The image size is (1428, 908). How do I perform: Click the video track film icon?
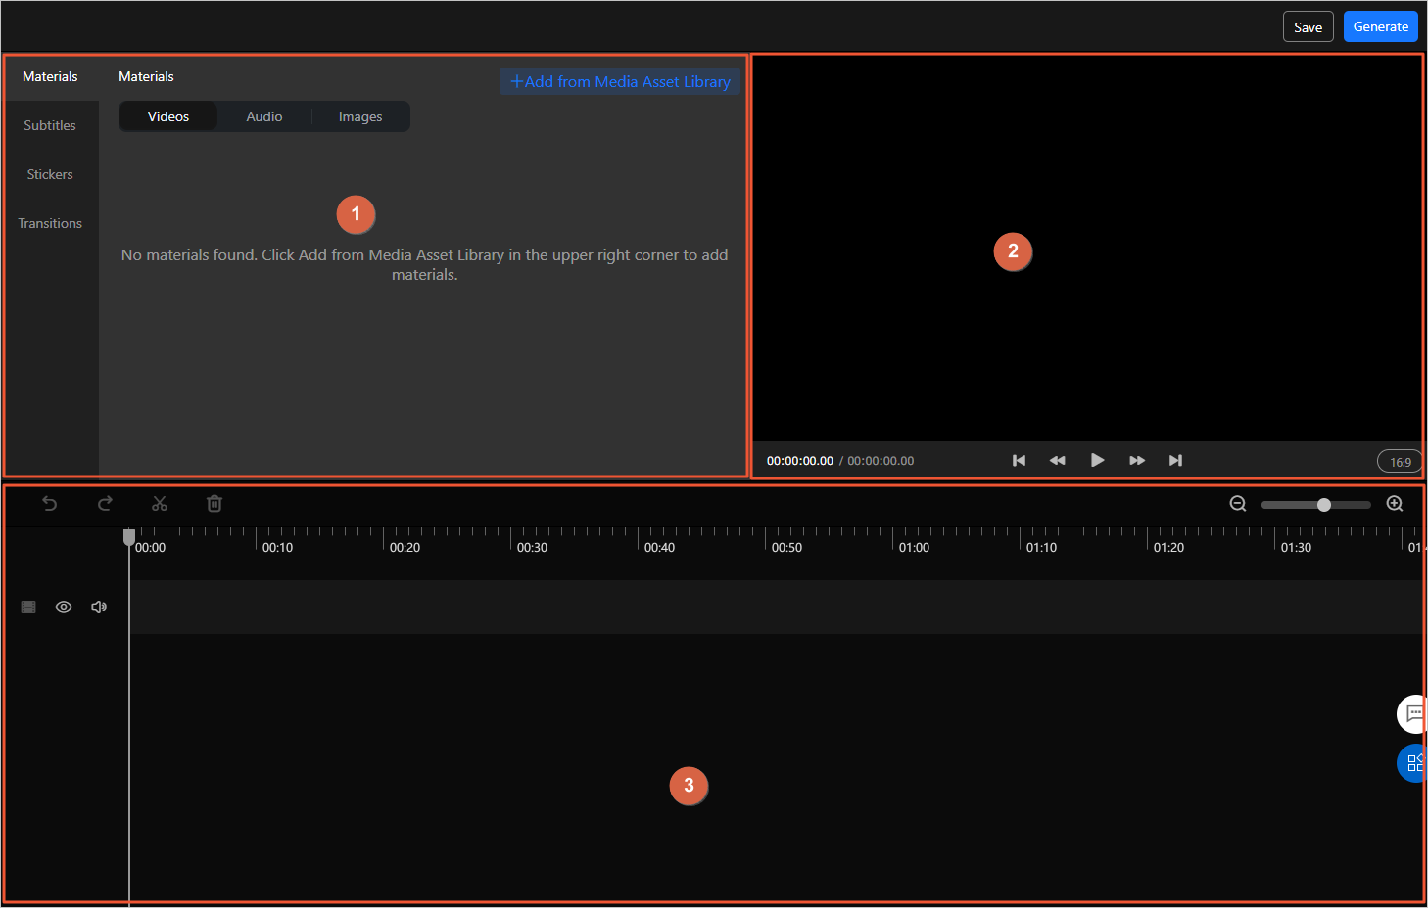[x=28, y=607]
